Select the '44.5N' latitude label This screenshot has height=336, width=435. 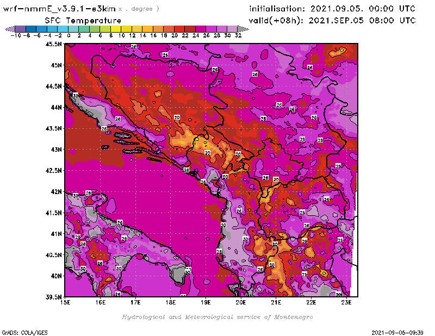tap(53, 86)
